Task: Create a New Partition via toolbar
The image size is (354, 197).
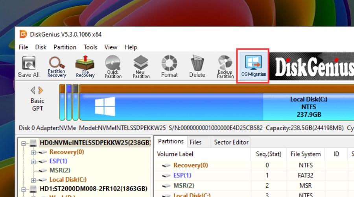Action: point(141,67)
